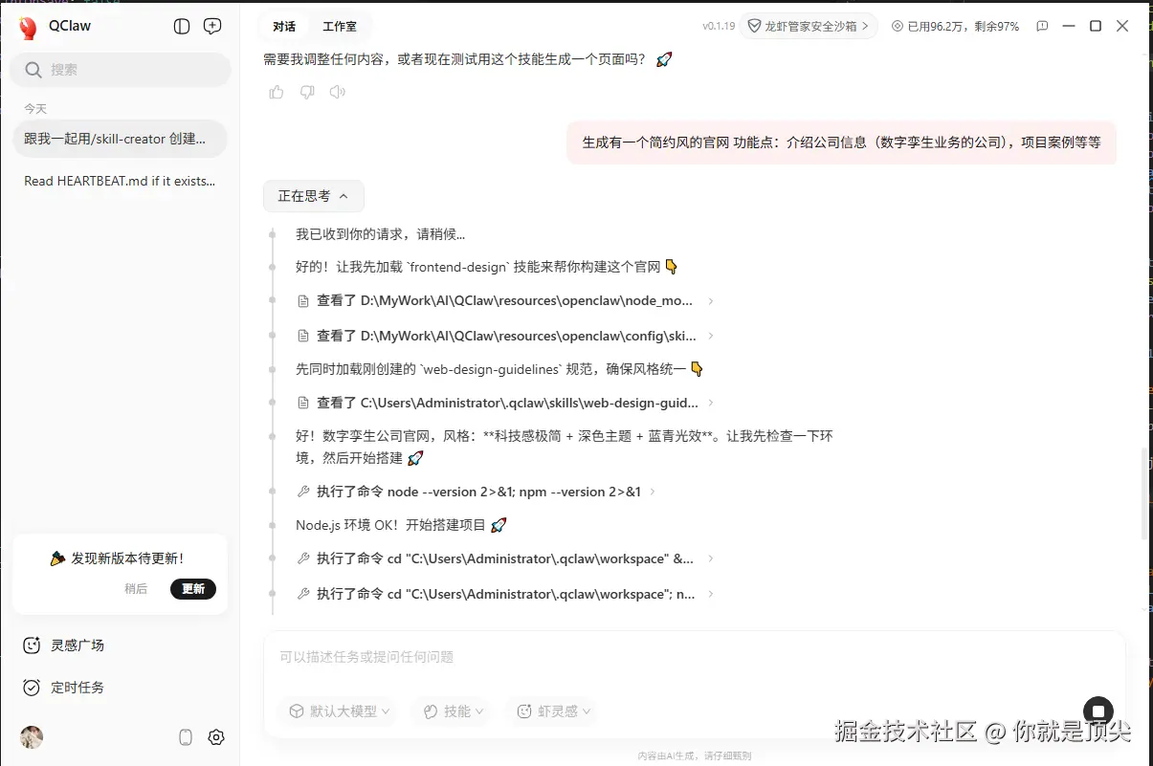Open the 默认大模型 dropdown

[337, 711]
